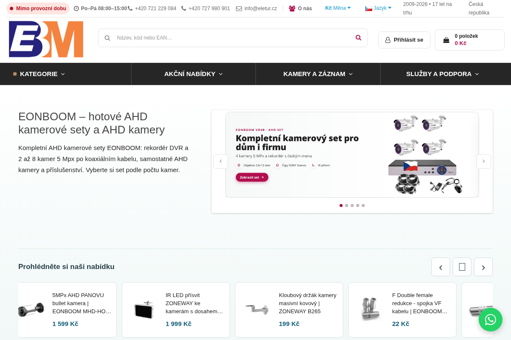
Task: Click the camera bracket product thumbnail
Action: point(257,309)
